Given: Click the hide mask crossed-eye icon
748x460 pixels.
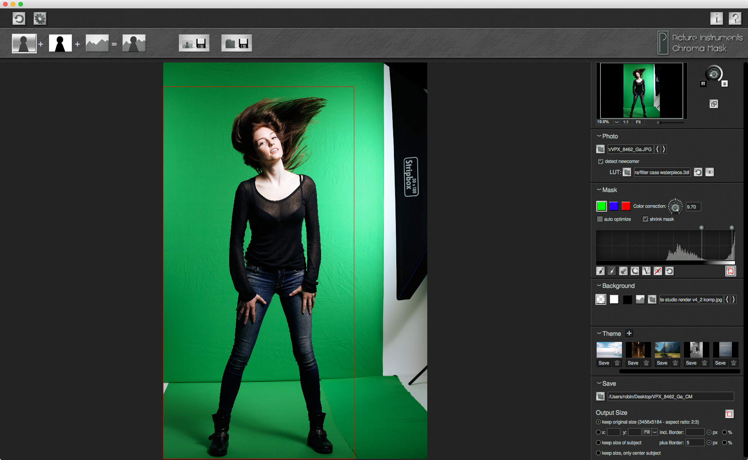Looking at the screenshot, I should (658, 271).
